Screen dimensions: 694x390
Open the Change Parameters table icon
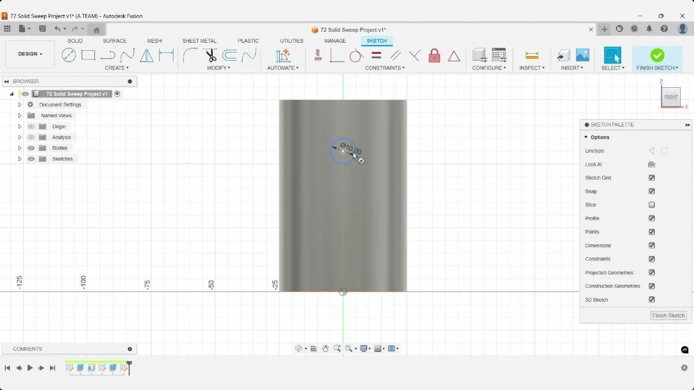tap(499, 55)
